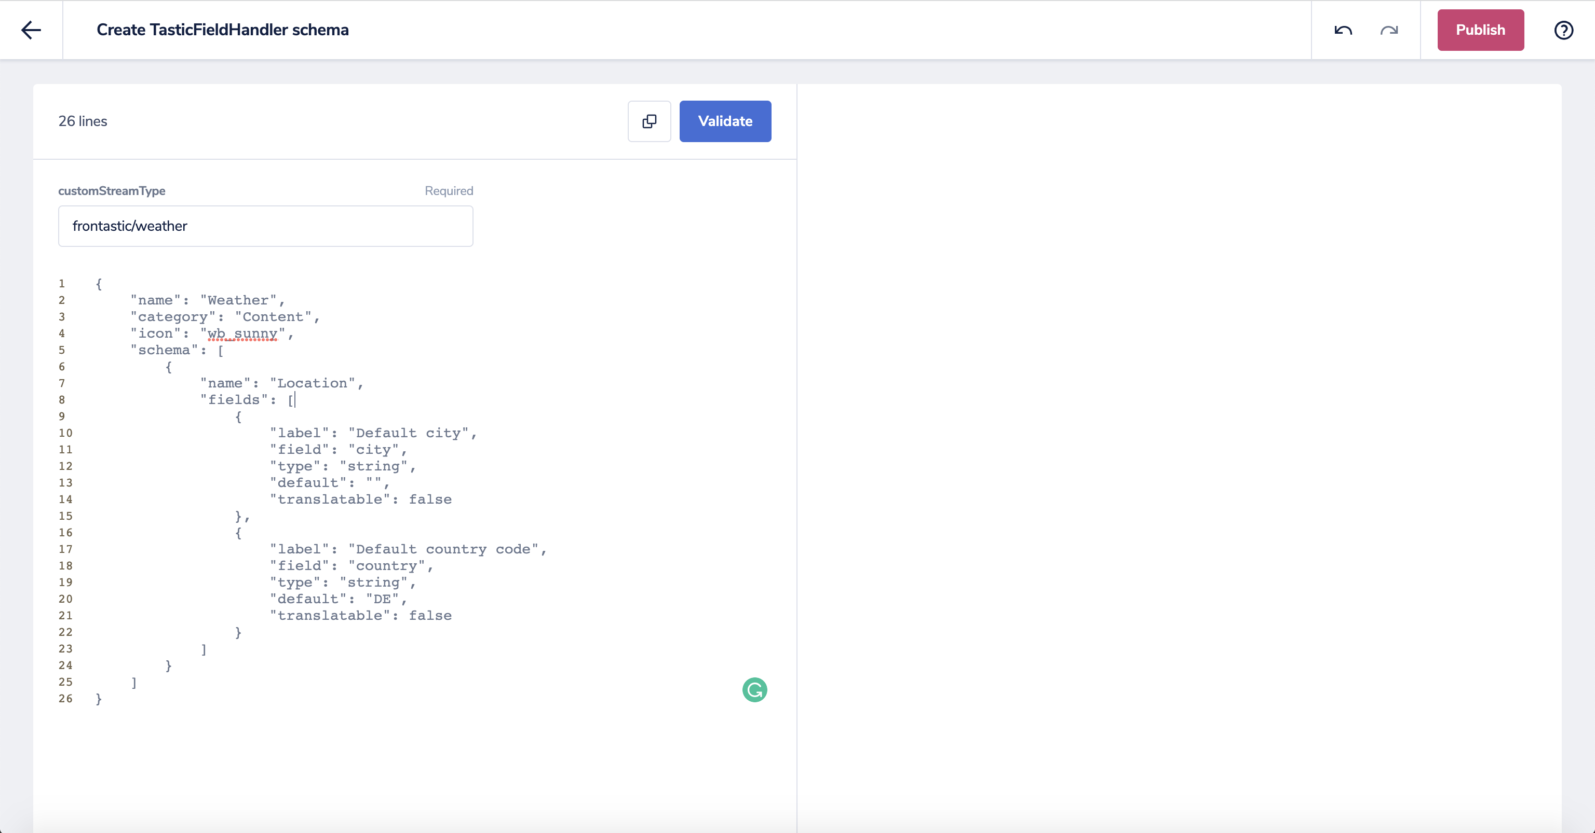1595x833 pixels.
Task: Click false on translatable line 14
Action: (x=430, y=499)
